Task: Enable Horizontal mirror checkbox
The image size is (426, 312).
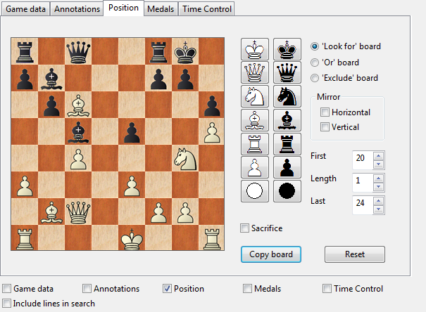Action: tap(325, 112)
